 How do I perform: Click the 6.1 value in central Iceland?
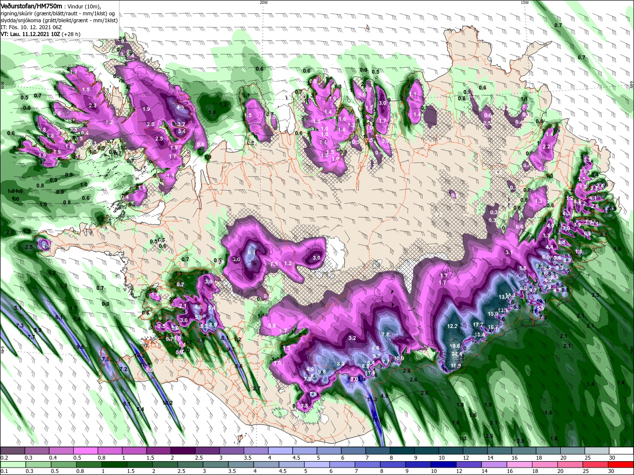(x=251, y=252)
